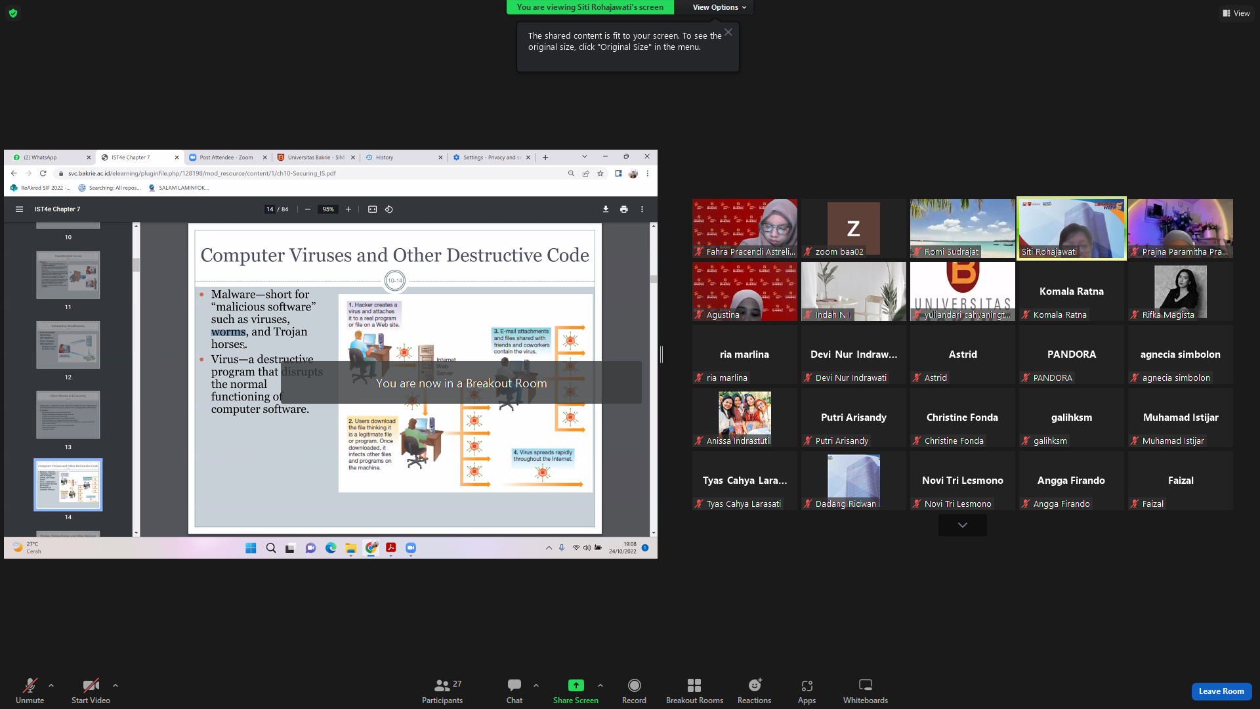
Task: Expand chat options arrow beside Chat
Action: 536,685
